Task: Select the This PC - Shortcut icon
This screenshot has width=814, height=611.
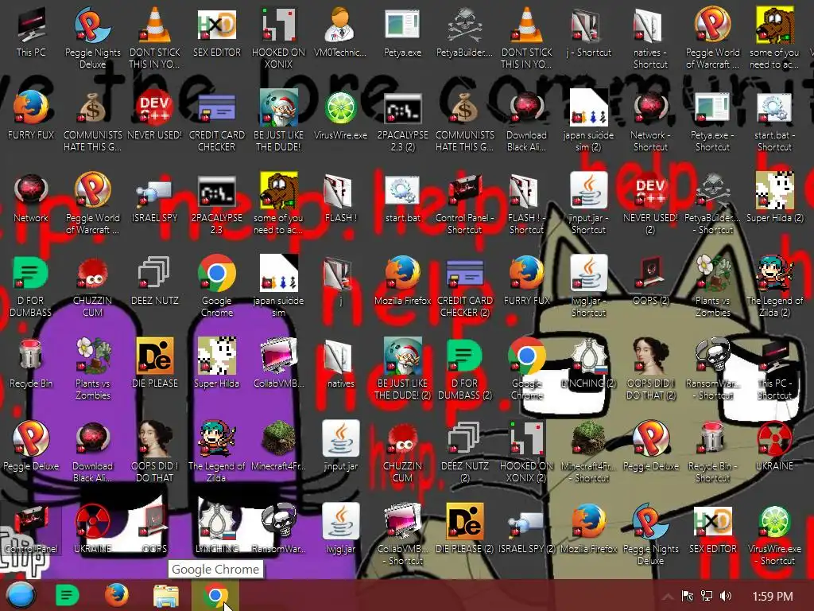Action: point(774,369)
